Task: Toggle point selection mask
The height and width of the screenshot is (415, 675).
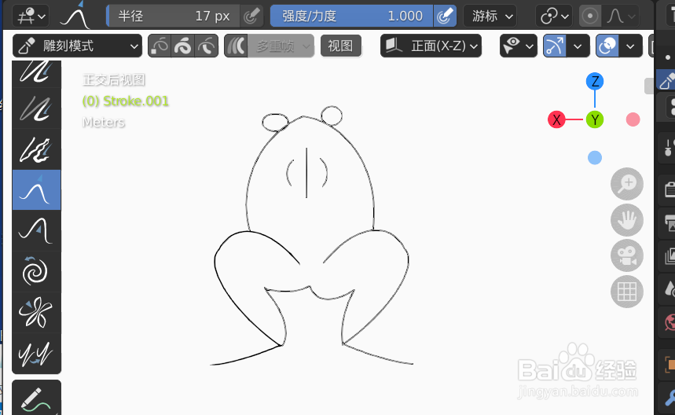Action: point(160,46)
